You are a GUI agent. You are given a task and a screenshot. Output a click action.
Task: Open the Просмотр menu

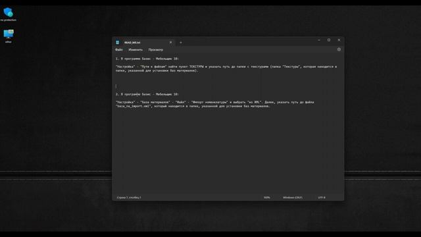coord(156,50)
